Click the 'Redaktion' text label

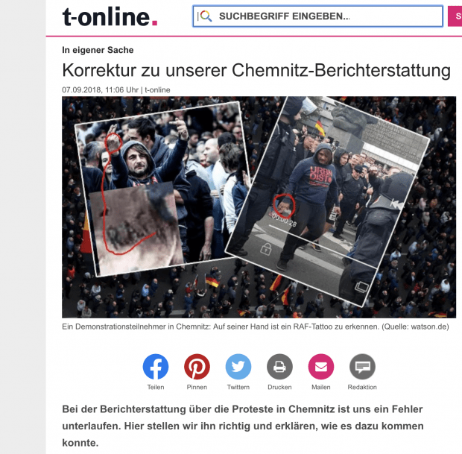pyautogui.click(x=362, y=387)
